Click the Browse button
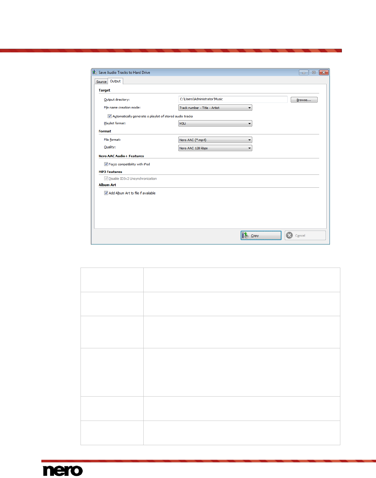376x478 pixels. 304,100
